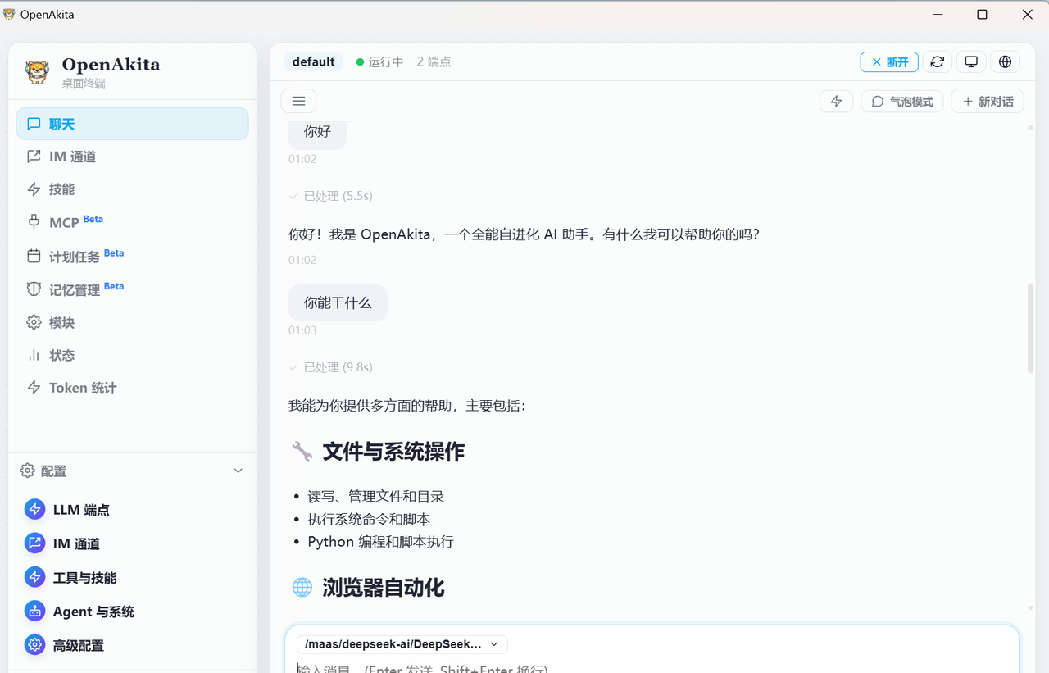This screenshot has width=1049, height=673.
Task: Go to the 技能 skills page
Action: 132,189
